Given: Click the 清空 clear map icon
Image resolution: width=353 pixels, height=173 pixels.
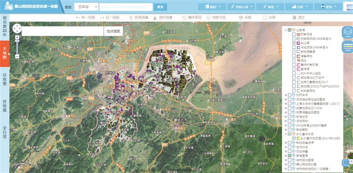Looking at the screenshot, I should click(x=294, y=17).
